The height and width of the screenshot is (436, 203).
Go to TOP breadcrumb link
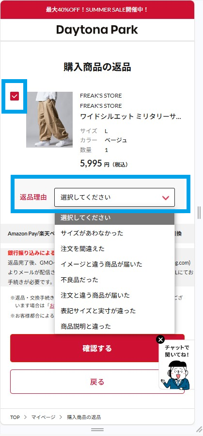coord(15,417)
